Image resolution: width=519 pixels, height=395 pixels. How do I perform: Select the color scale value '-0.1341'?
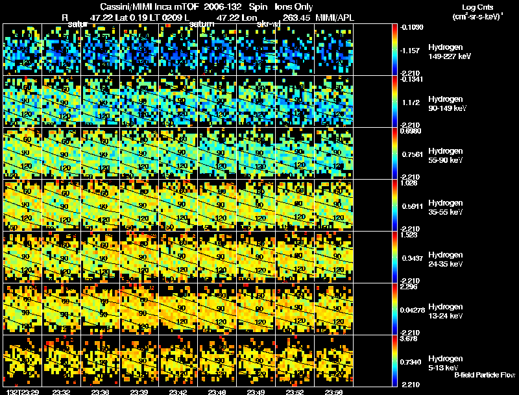pos(411,79)
